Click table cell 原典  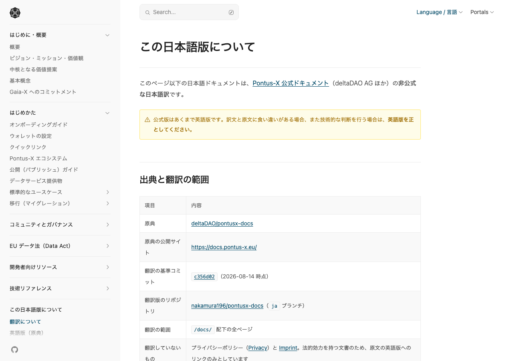point(163,223)
